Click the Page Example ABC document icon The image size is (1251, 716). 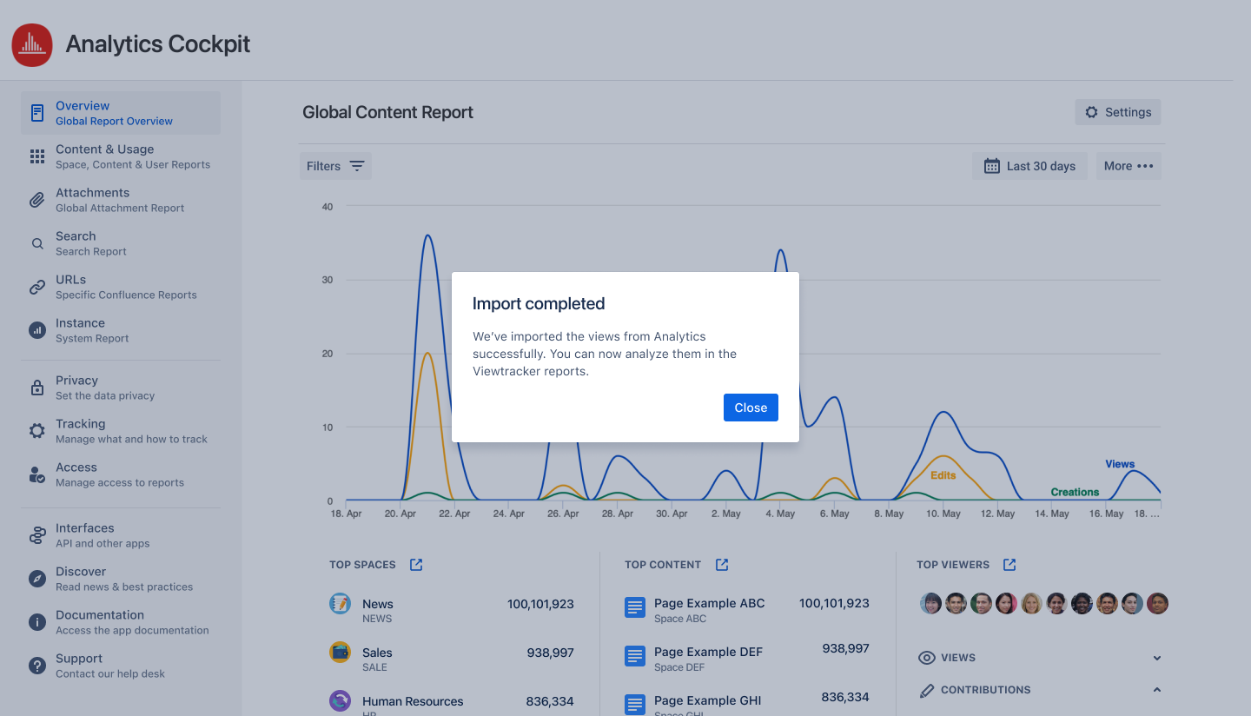click(635, 607)
